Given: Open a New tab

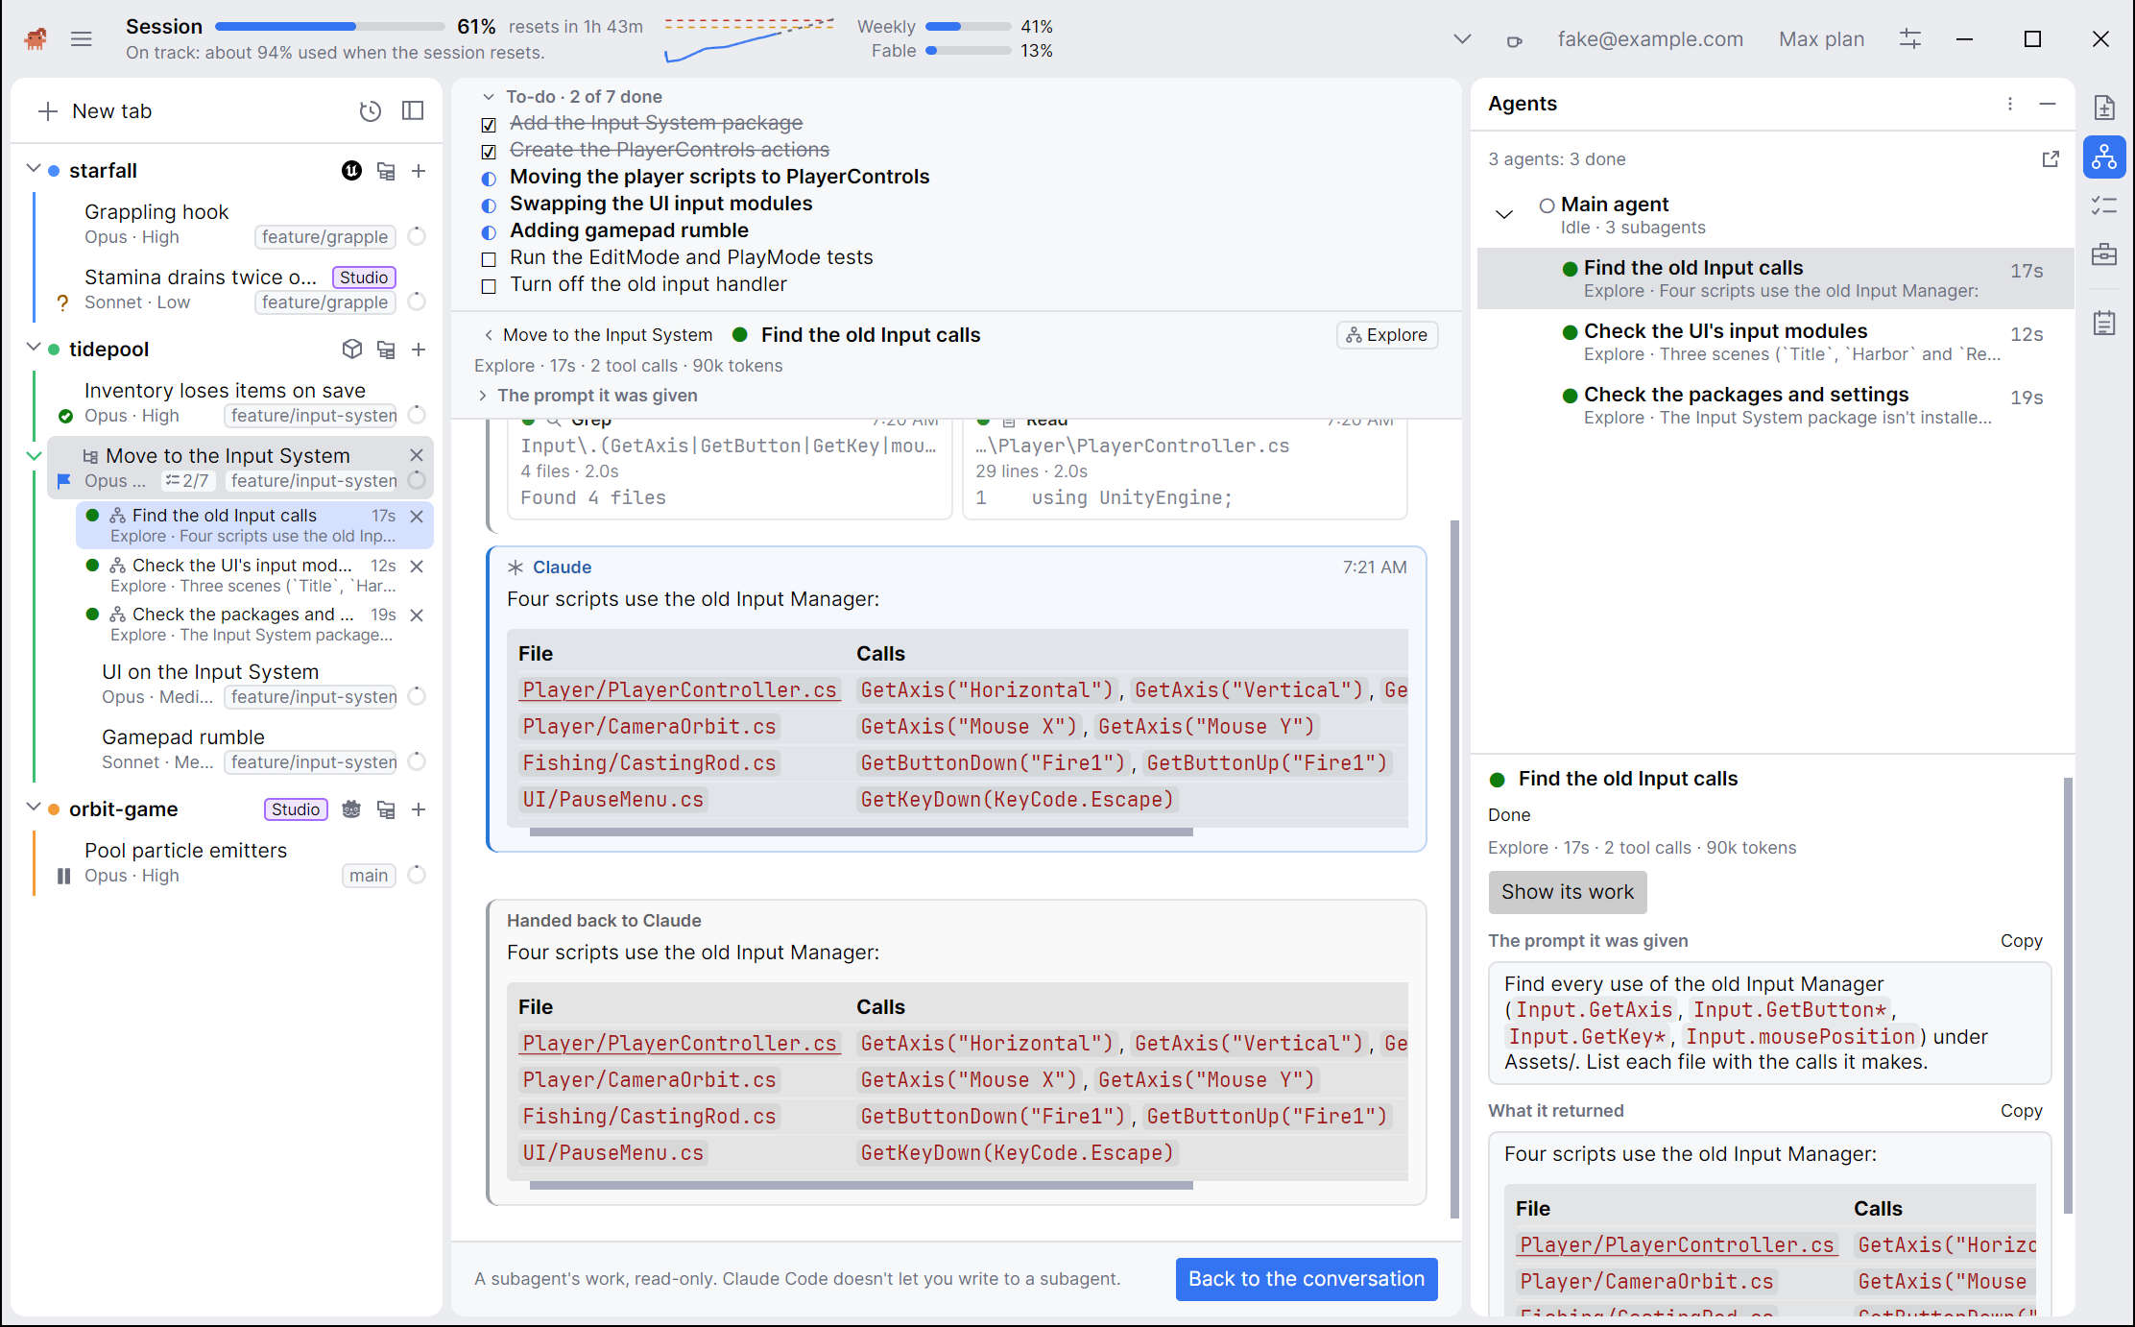Looking at the screenshot, I should pyautogui.click(x=95, y=111).
